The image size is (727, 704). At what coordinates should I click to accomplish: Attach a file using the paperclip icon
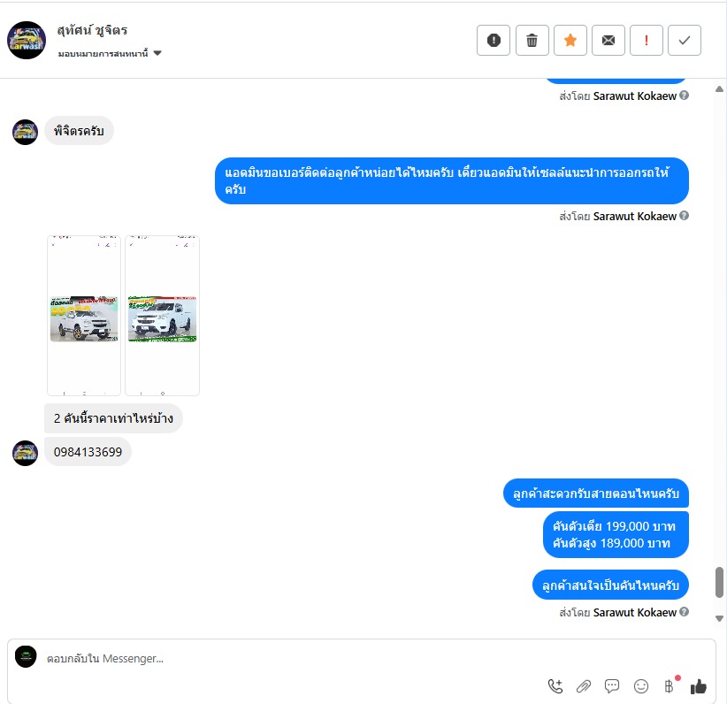point(583,686)
